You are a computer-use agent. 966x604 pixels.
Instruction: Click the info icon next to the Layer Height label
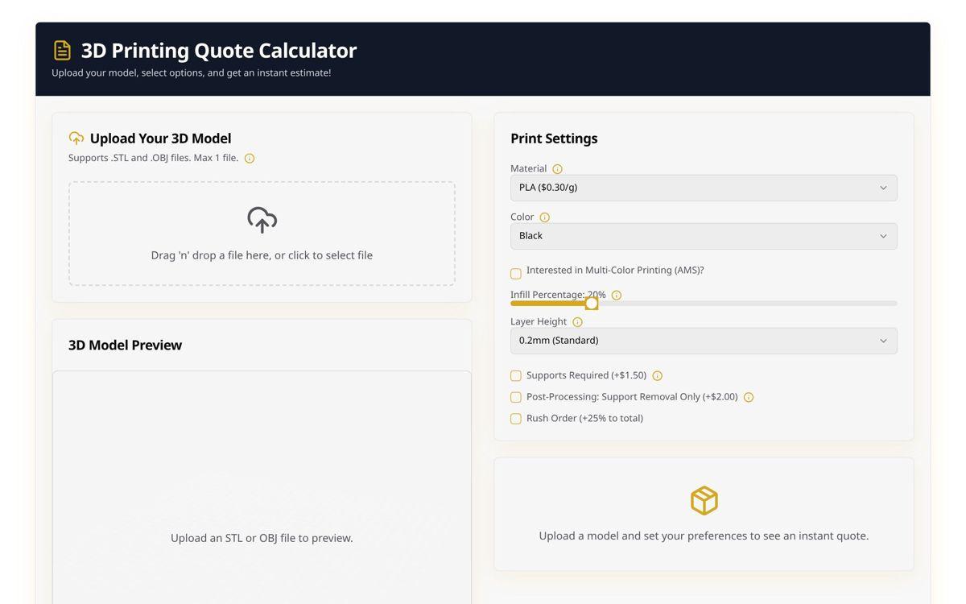pos(577,322)
